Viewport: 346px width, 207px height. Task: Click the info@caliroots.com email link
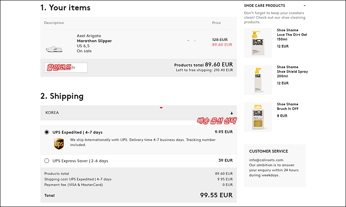[266, 160]
